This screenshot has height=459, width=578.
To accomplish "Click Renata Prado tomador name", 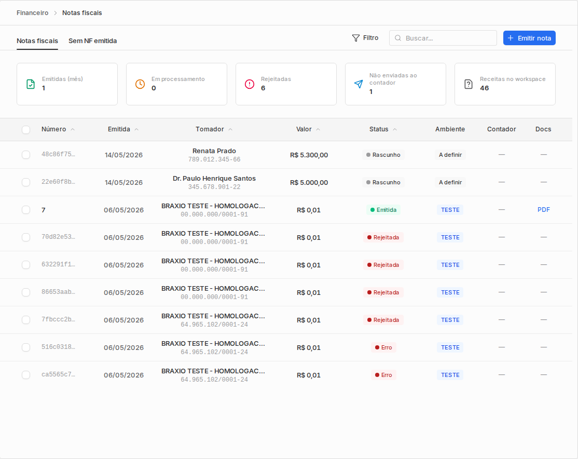I will coord(214,151).
